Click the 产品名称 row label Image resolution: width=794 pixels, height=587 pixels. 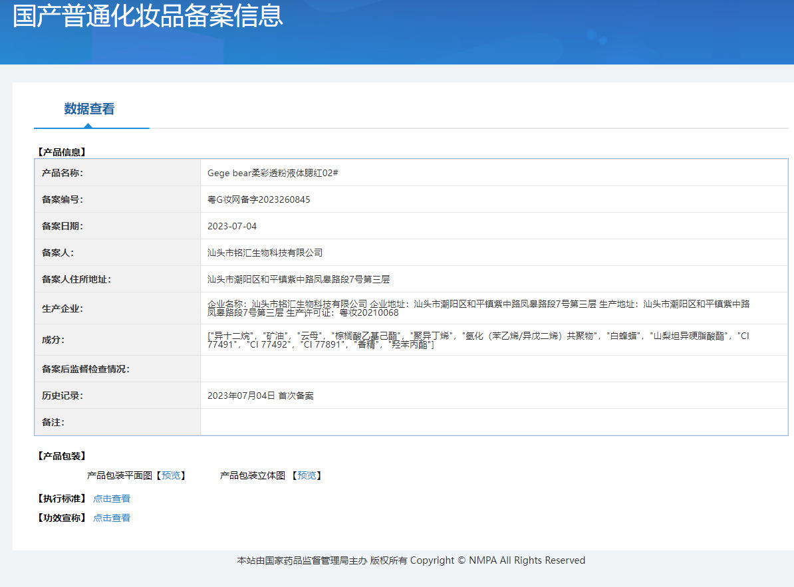click(x=63, y=173)
